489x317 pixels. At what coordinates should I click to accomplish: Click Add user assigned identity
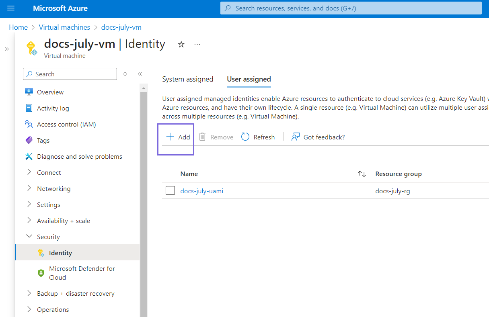tap(178, 137)
